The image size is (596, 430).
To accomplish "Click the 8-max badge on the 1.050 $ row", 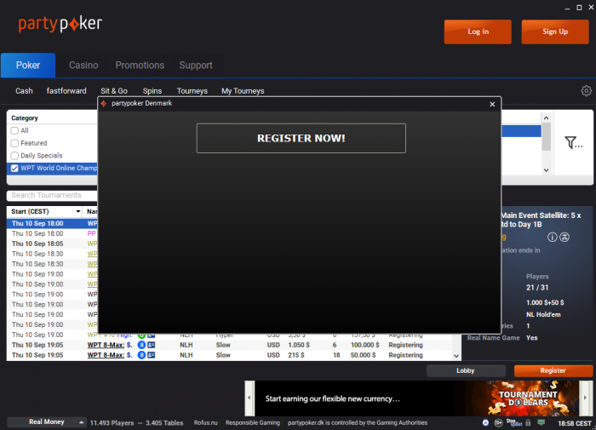I will coord(141,345).
